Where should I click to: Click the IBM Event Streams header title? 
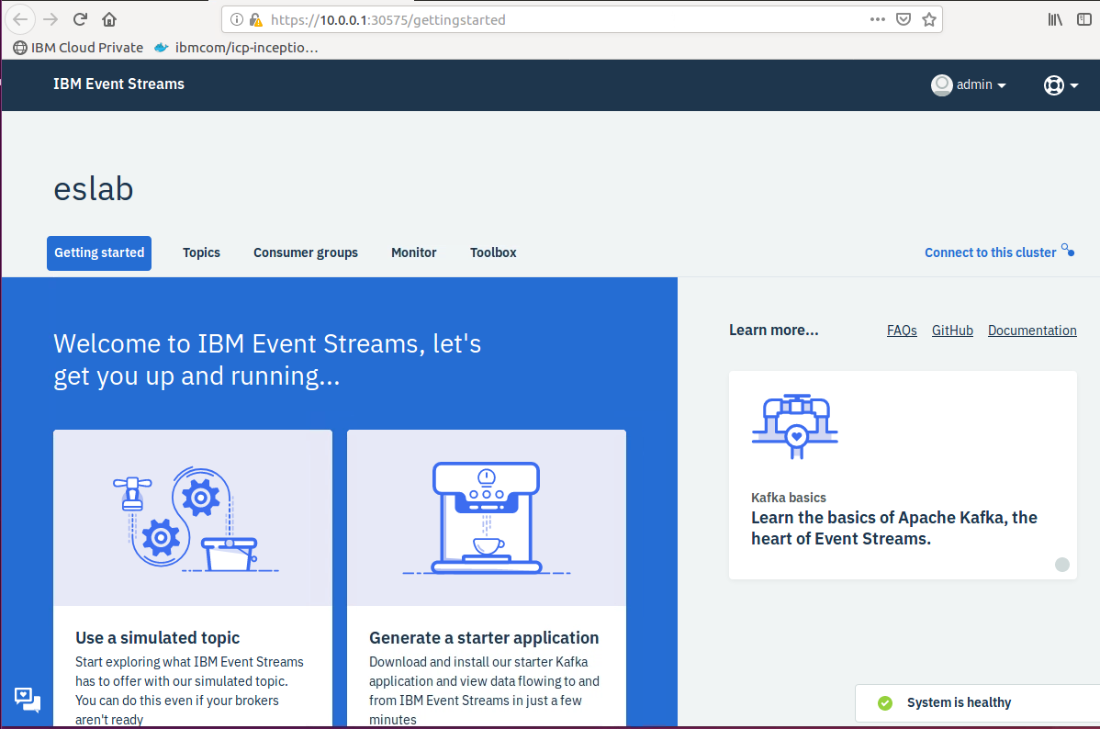(x=118, y=84)
